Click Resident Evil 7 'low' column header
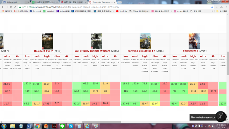 pos(27,56)
